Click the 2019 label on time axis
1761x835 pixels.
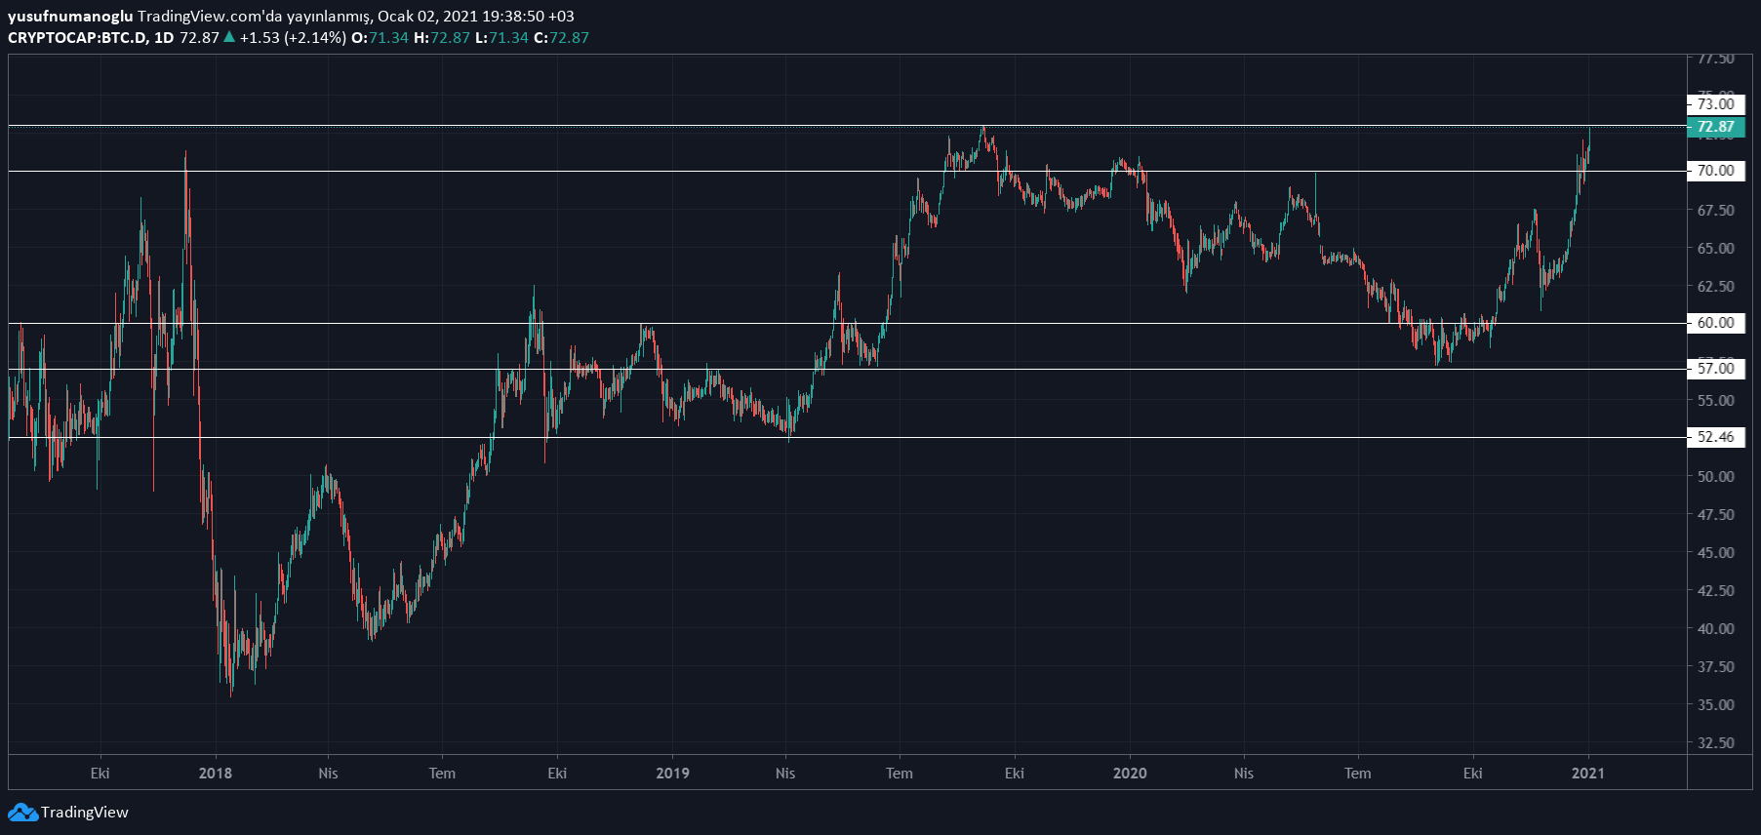[672, 774]
